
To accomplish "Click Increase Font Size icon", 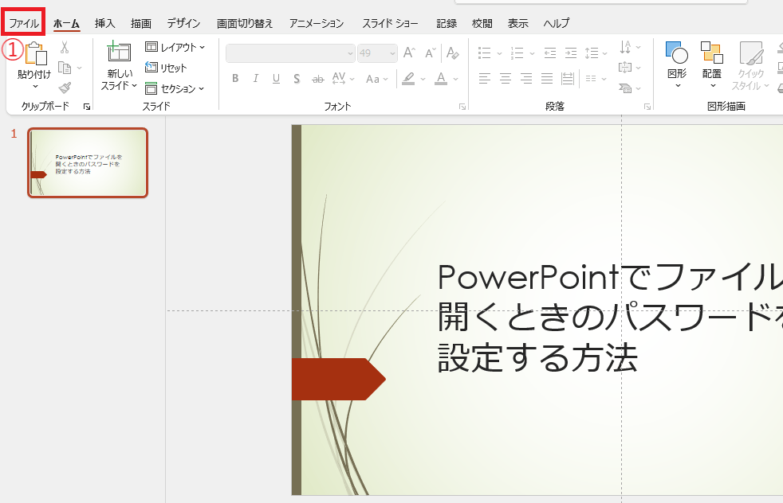I will (x=409, y=53).
